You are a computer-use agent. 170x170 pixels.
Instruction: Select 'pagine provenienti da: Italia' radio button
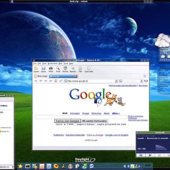[96, 125]
